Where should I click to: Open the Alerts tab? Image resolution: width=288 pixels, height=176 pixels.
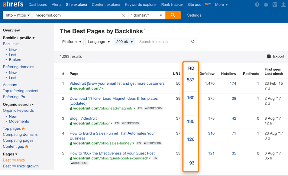click(57, 5)
